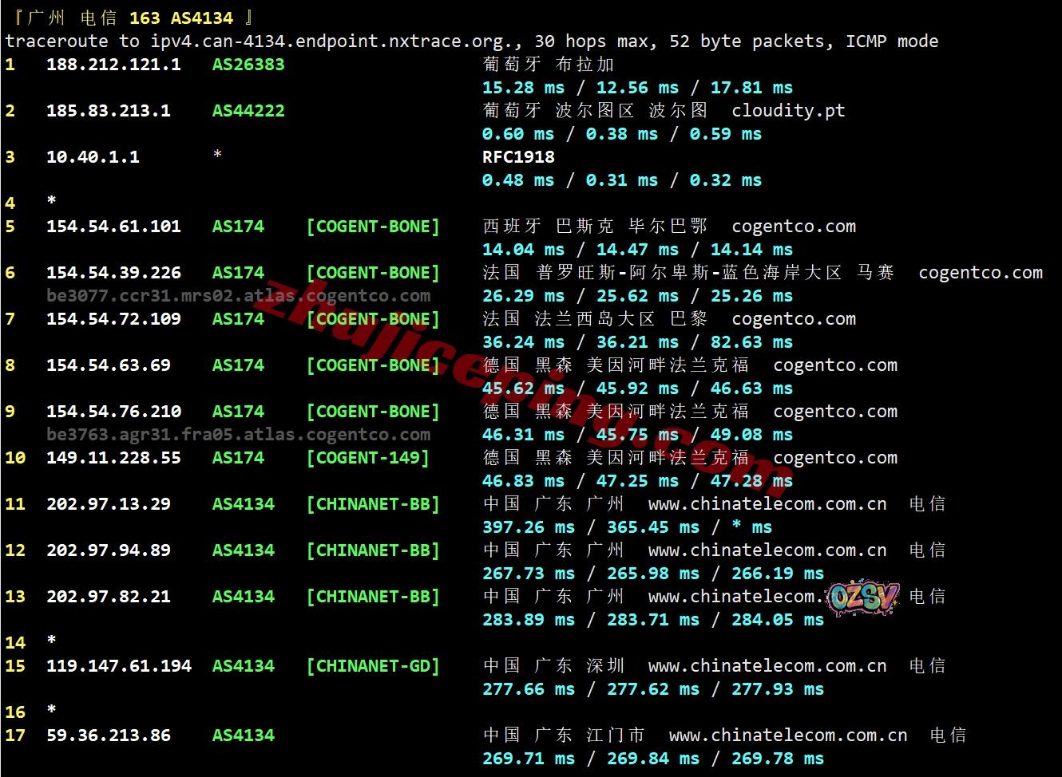Click the [COGENT-149] tag on hop 10
The image size is (1062, 777).
point(367,458)
